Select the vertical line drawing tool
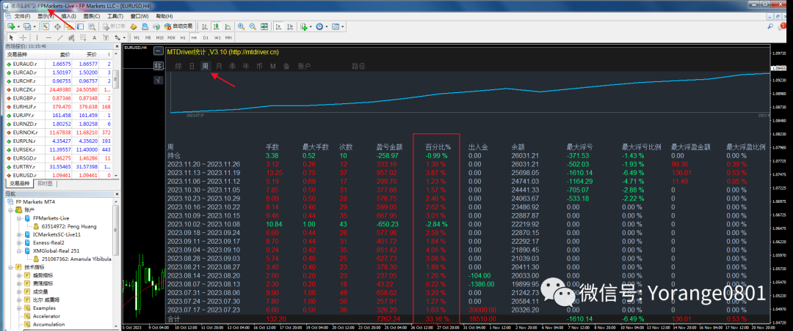 click(37, 37)
